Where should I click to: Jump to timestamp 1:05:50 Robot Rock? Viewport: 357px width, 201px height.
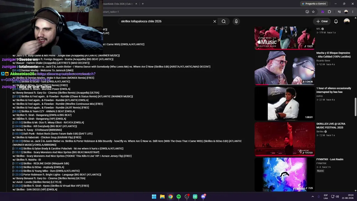coord(18,134)
